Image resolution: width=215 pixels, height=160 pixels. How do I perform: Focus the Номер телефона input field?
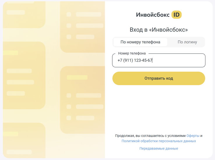point(159,60)
